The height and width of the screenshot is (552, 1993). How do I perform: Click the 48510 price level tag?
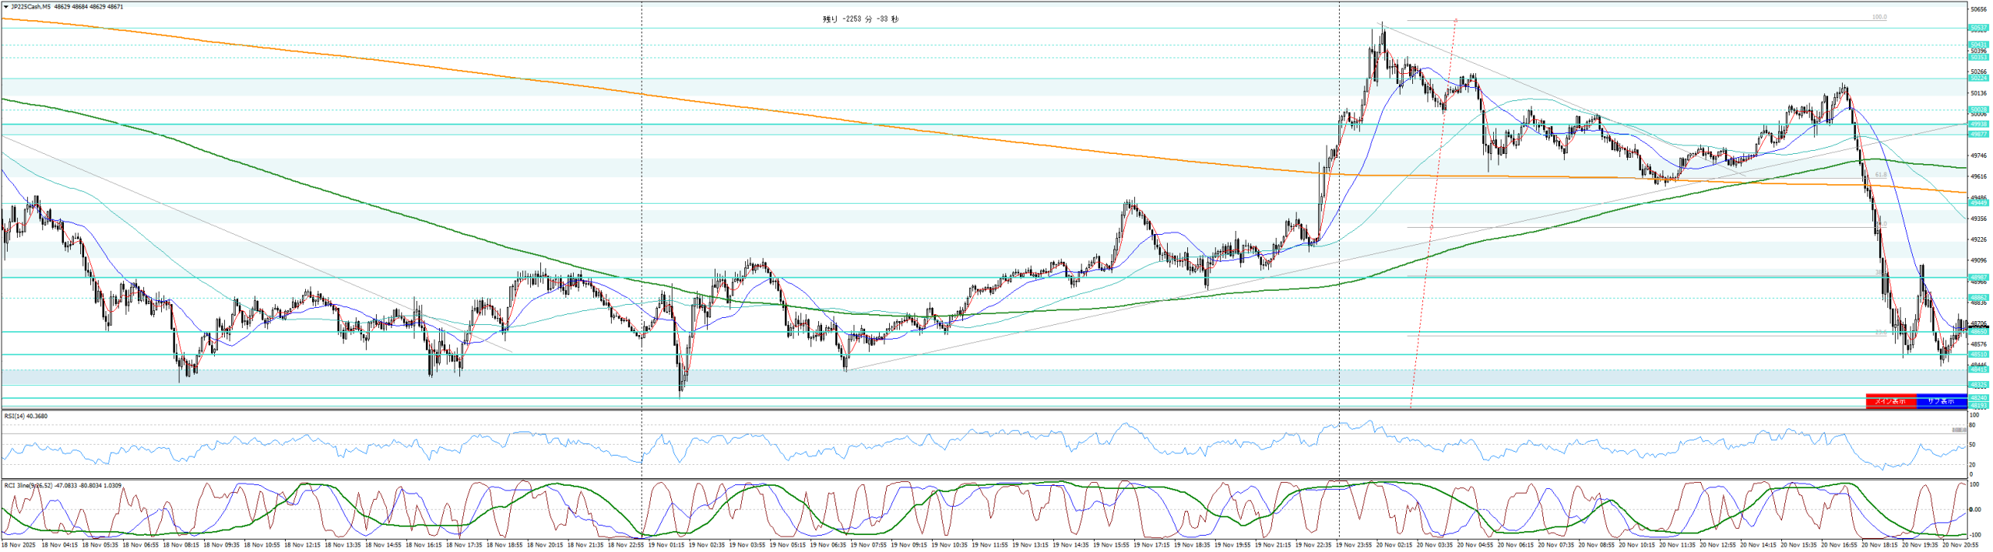(x=1977, y=355)
